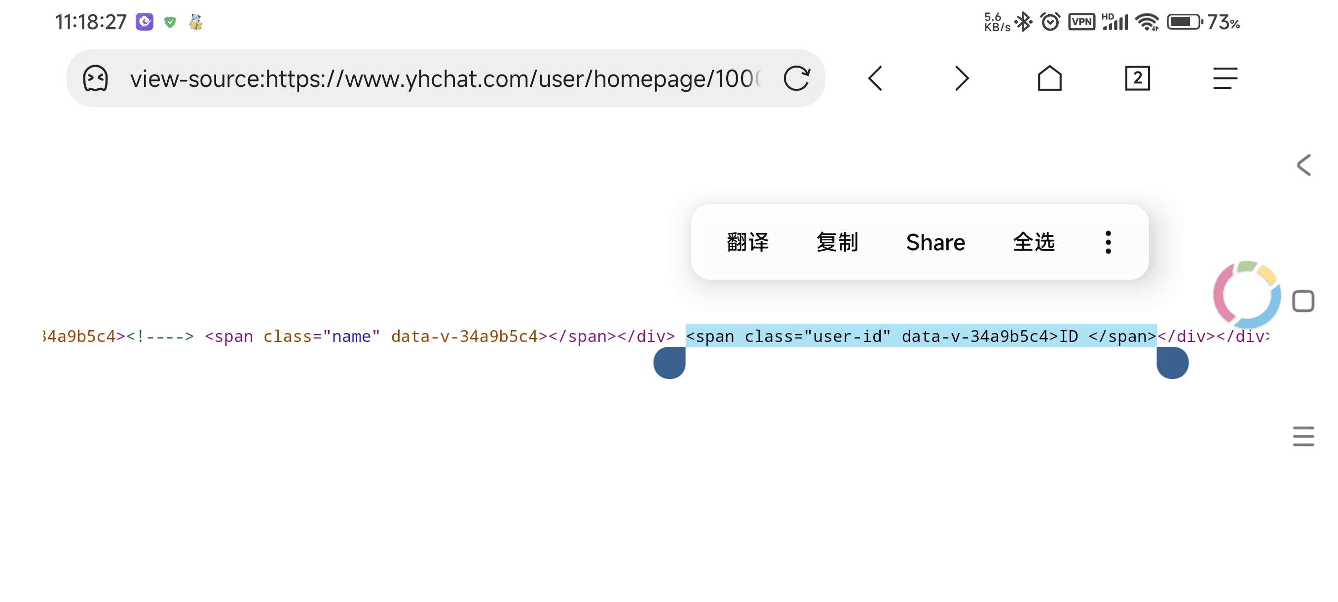1338x602 pixels.
Task: Tap the colorful floating circle widget
Action: point(1247,294)
